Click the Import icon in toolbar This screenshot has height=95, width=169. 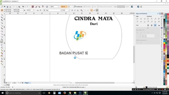[36, 7]
